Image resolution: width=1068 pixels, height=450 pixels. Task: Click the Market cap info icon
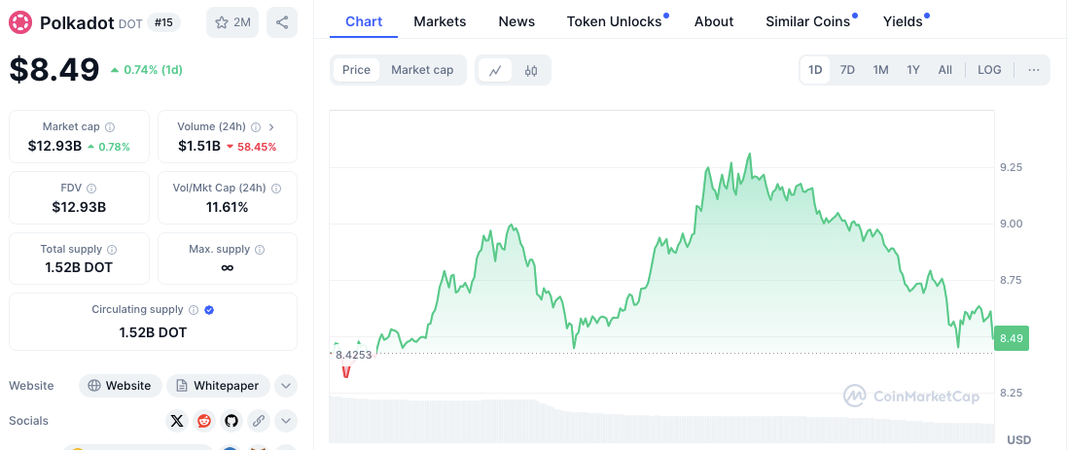[x=110, y=127]
